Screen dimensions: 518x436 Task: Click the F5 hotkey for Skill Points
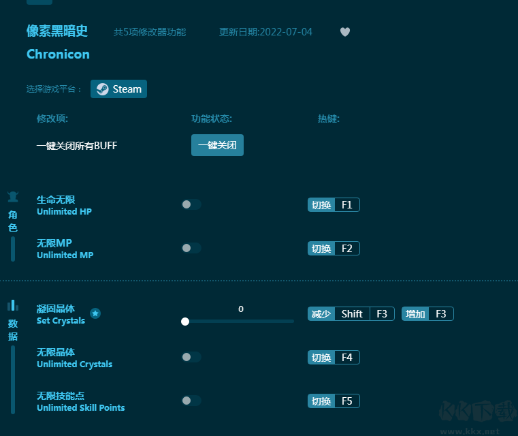pyautogui.click(x=334, y=401)
